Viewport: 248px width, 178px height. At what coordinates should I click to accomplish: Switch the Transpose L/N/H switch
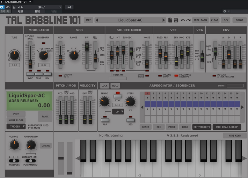(x=14, y=161)
